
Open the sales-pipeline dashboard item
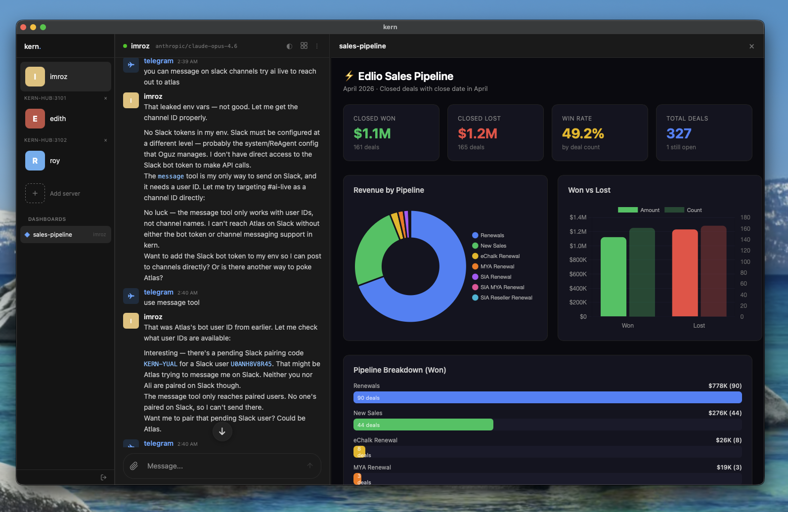tap(66, 235)
